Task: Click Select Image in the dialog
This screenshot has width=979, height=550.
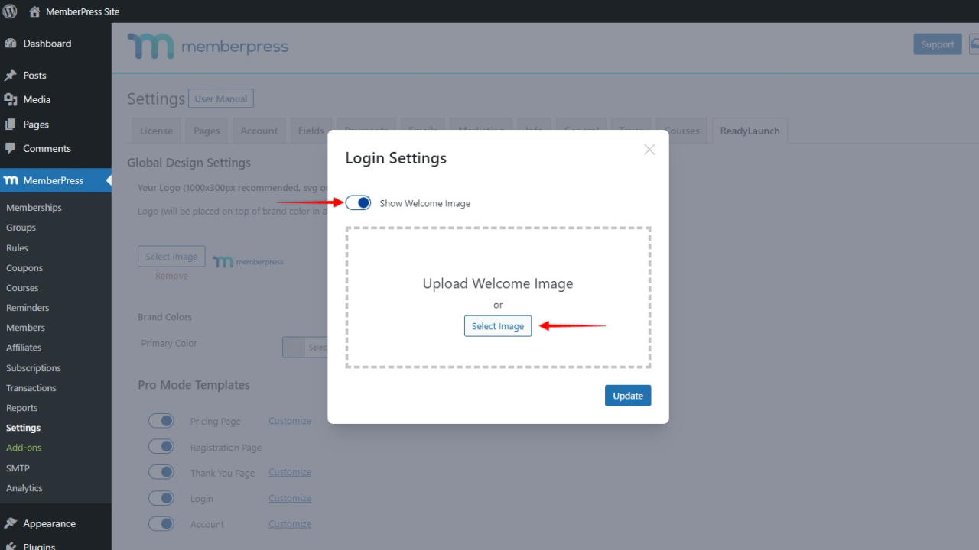Action: pos(498,326)
